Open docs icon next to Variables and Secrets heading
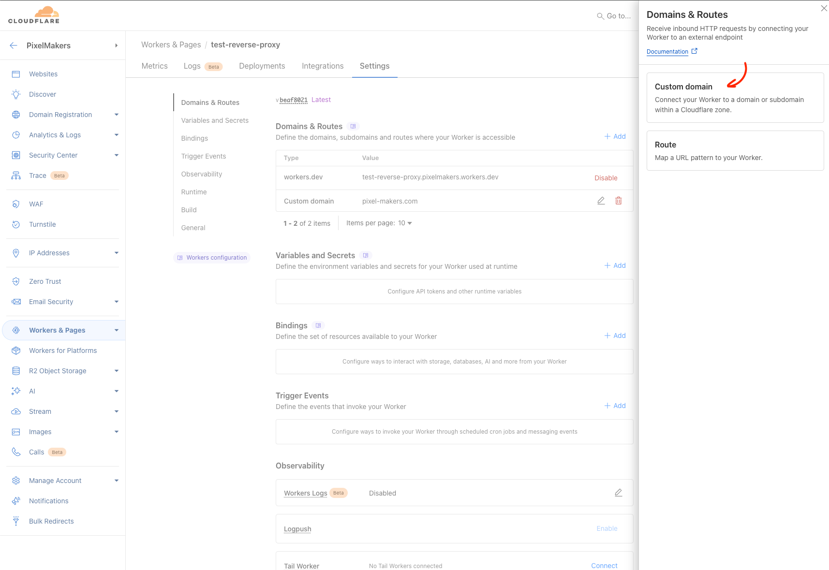The height and width of the screenshot is (570, 829). [366, 255]
